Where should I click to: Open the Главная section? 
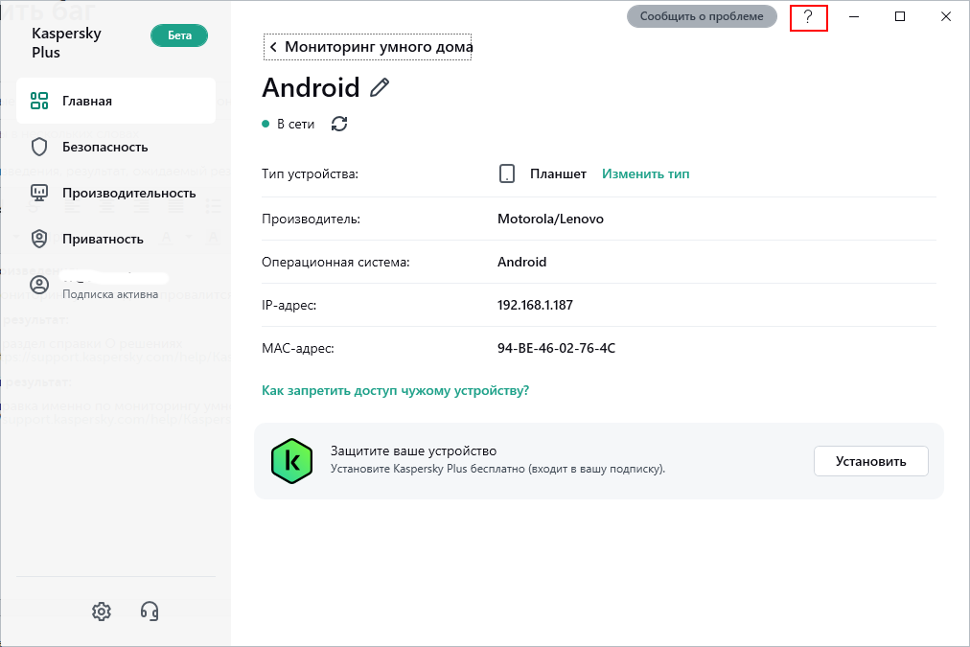coord(116,101)
